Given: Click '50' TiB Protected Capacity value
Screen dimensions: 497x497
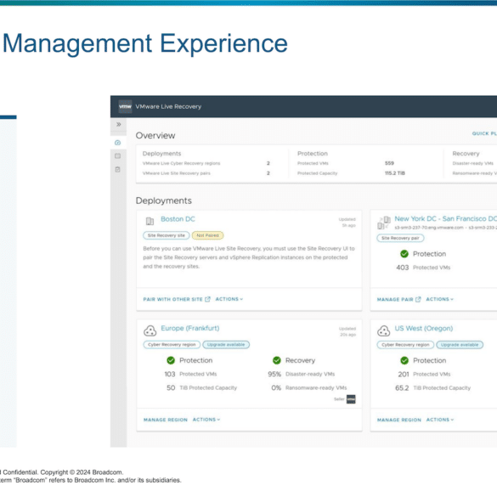Looking at the screenshot, I should click(x=171, y=387).
